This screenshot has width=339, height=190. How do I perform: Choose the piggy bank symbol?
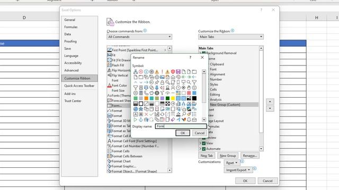coord(151,93)
